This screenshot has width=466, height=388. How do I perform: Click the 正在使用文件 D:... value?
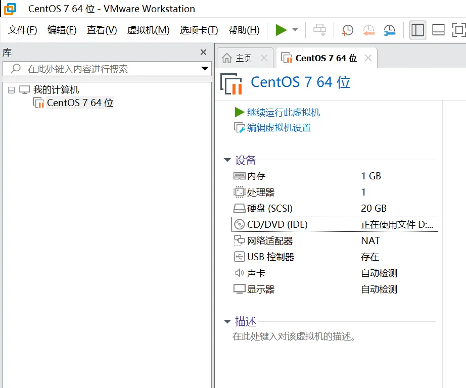coord(397,224)
